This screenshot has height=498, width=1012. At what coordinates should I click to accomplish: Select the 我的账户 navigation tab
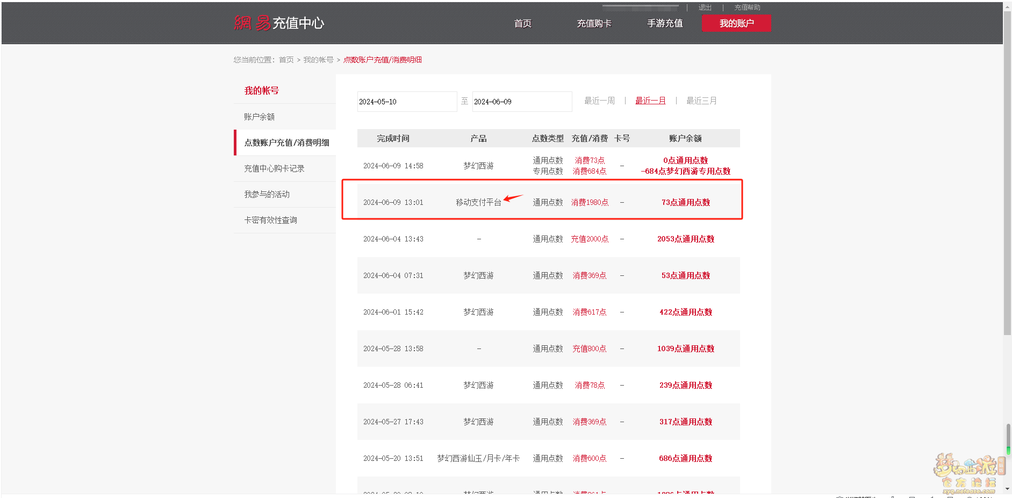pyautogui.click(x=736, y=23)
